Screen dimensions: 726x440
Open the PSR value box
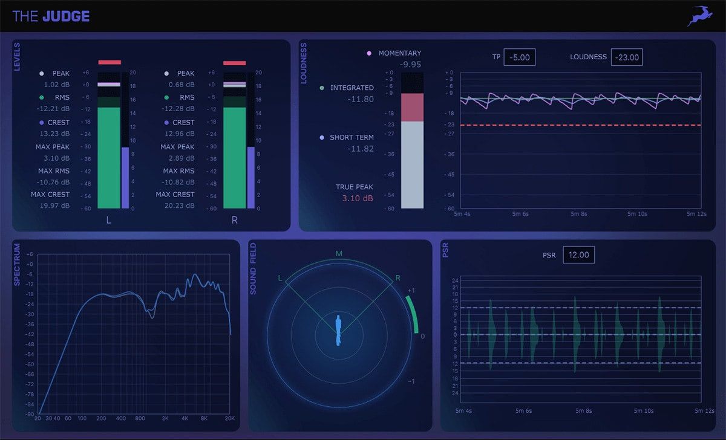click(578, 255)
